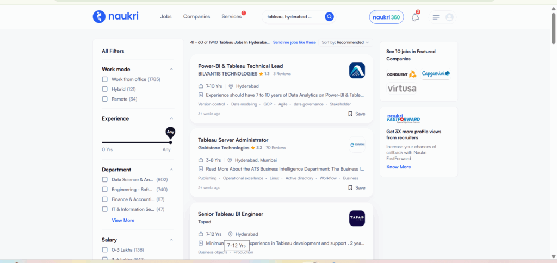This screenshot has height=263, width=557.
Task: Click the Tapad company logo
Action: (357, 218)
